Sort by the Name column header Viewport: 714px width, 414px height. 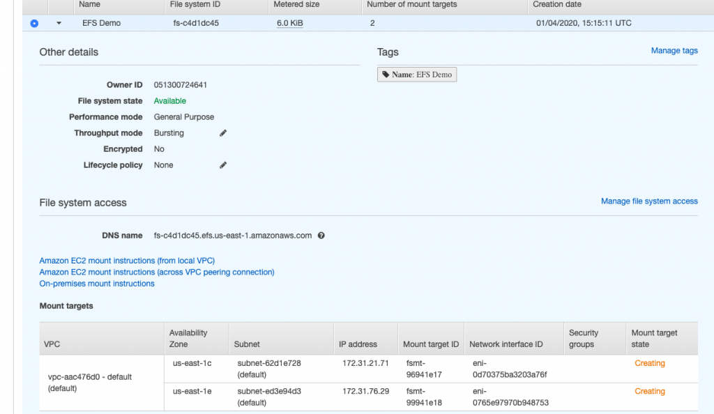click(90, 4)
